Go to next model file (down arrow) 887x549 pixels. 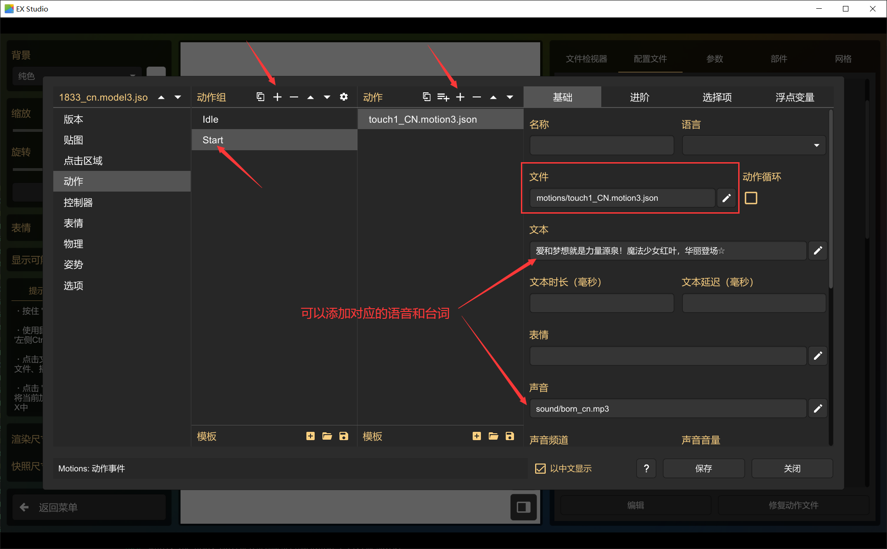(x=178, y=97)
